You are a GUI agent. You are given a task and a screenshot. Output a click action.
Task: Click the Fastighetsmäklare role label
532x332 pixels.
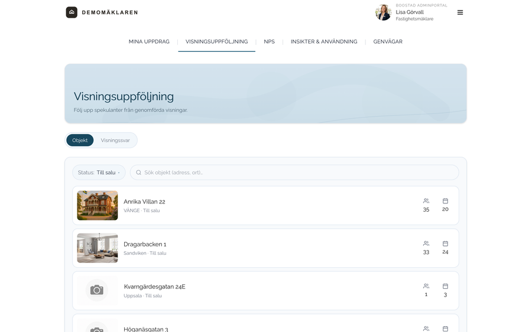(414, 19)
